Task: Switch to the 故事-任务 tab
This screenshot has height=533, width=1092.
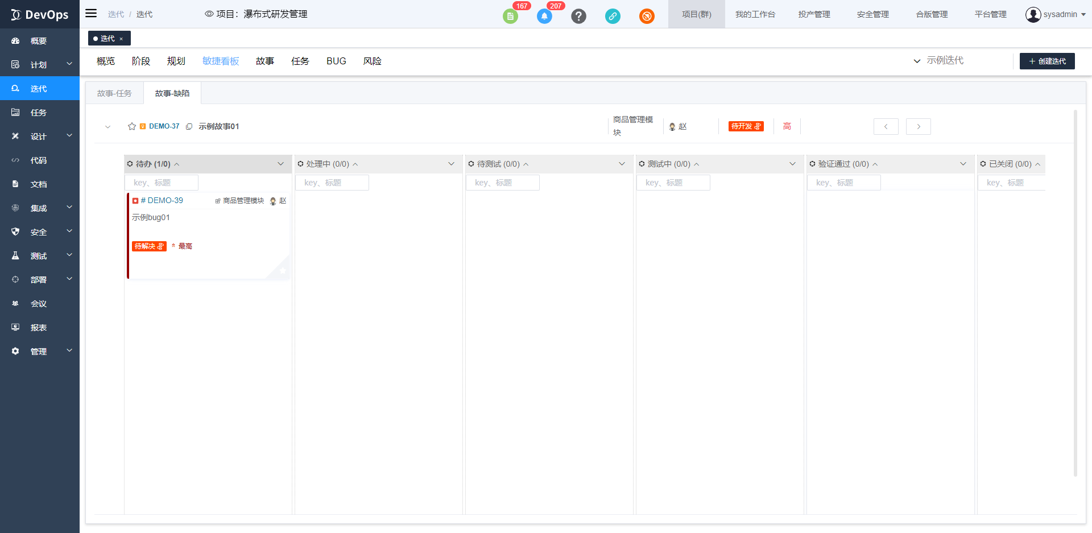Action: click(x=114, y=93)
